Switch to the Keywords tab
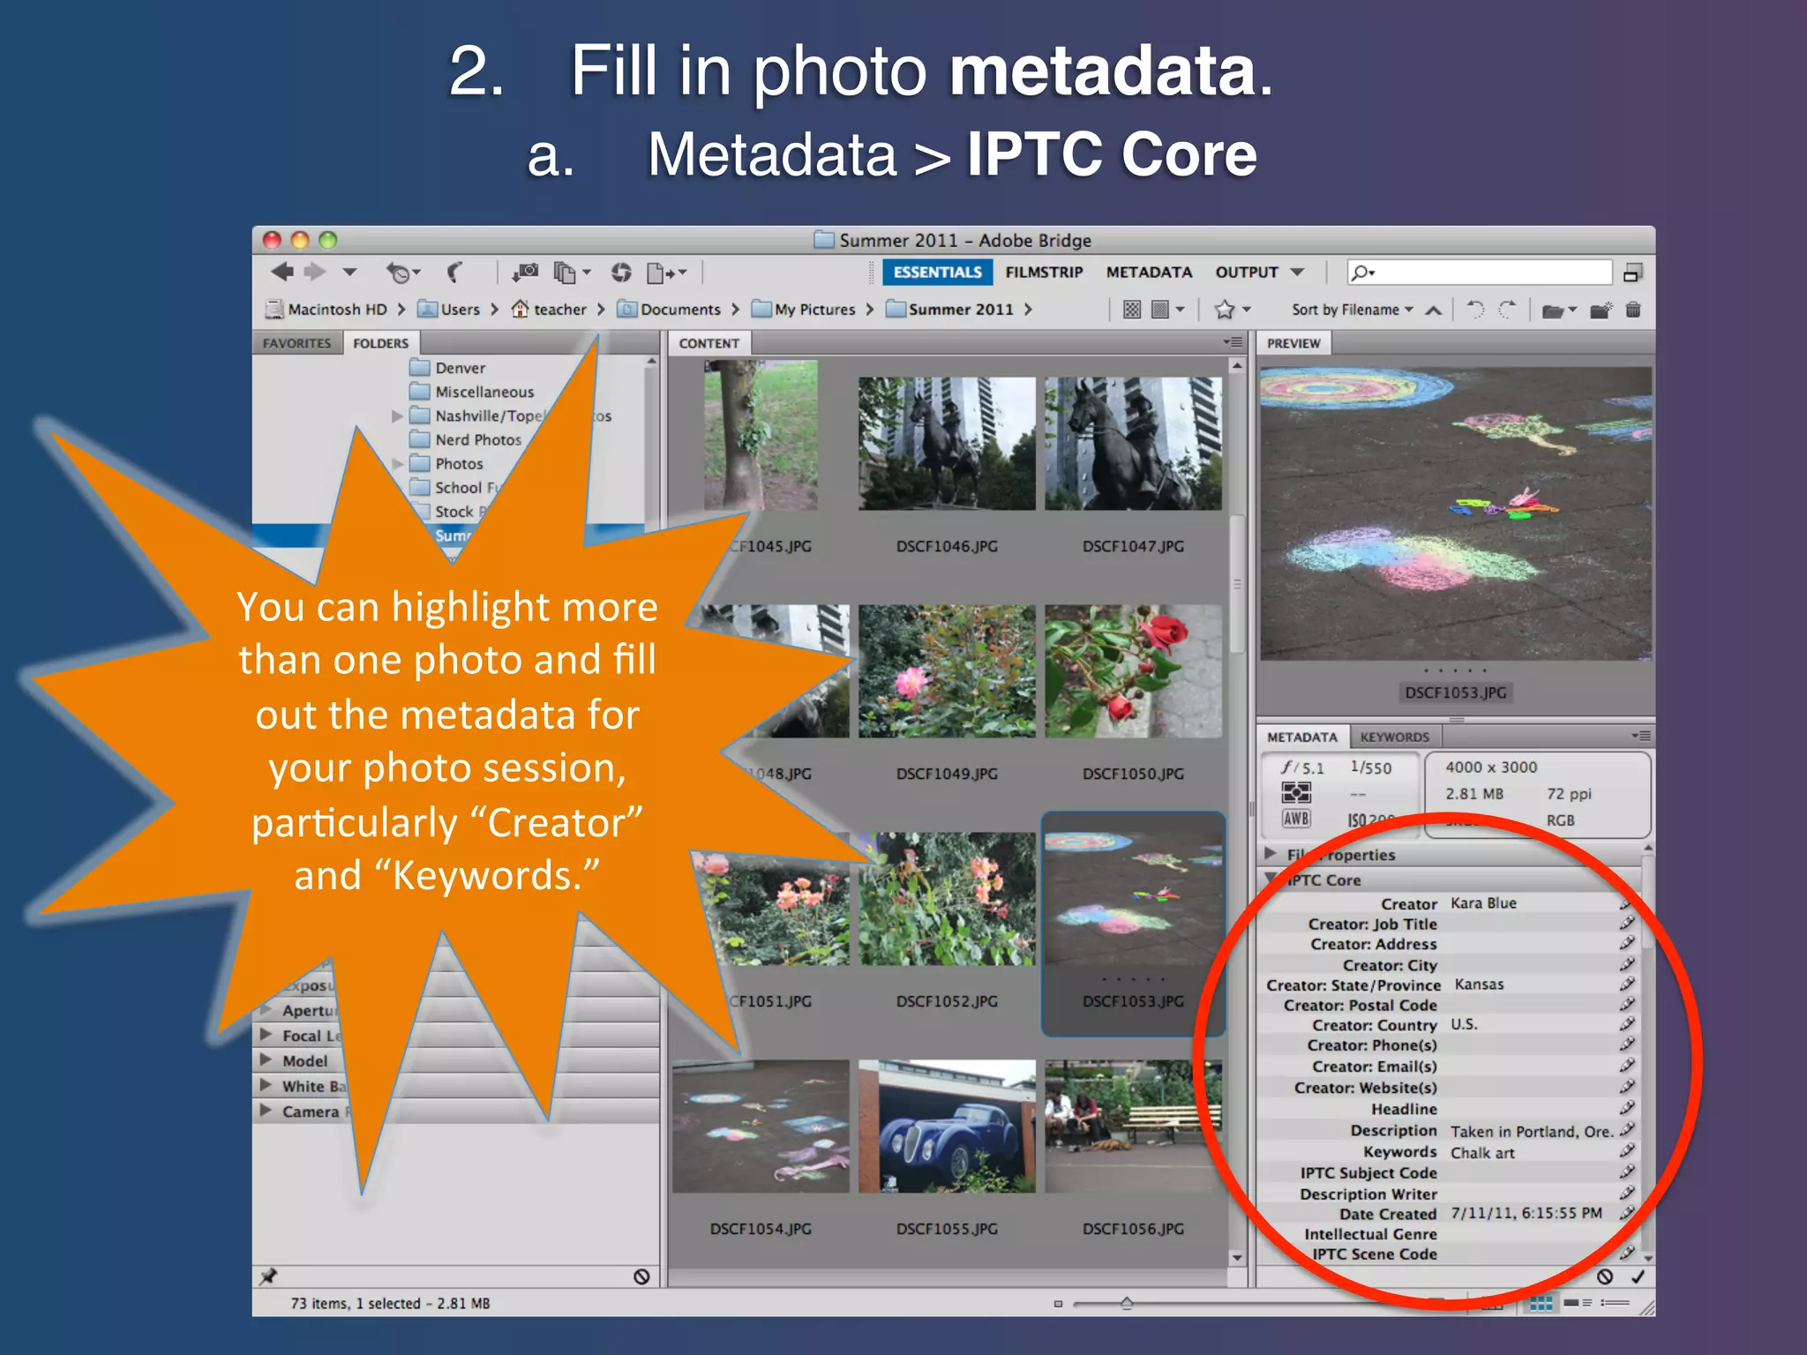 click(1394, 737)
